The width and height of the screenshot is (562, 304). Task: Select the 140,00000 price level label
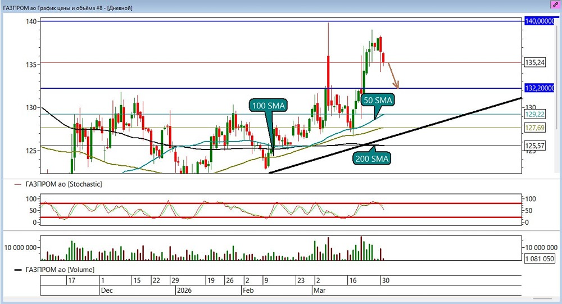(540, 21)
